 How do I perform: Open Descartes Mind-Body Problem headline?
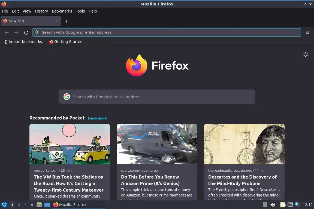[x=243, y=180]
